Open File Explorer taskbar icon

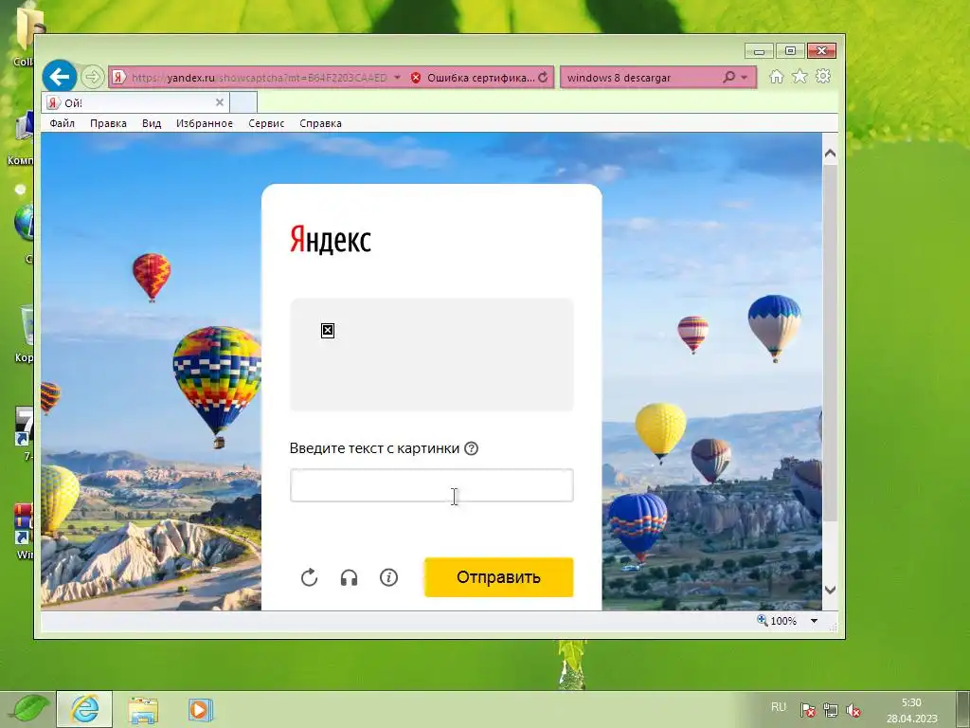click(x=143, y=709)
